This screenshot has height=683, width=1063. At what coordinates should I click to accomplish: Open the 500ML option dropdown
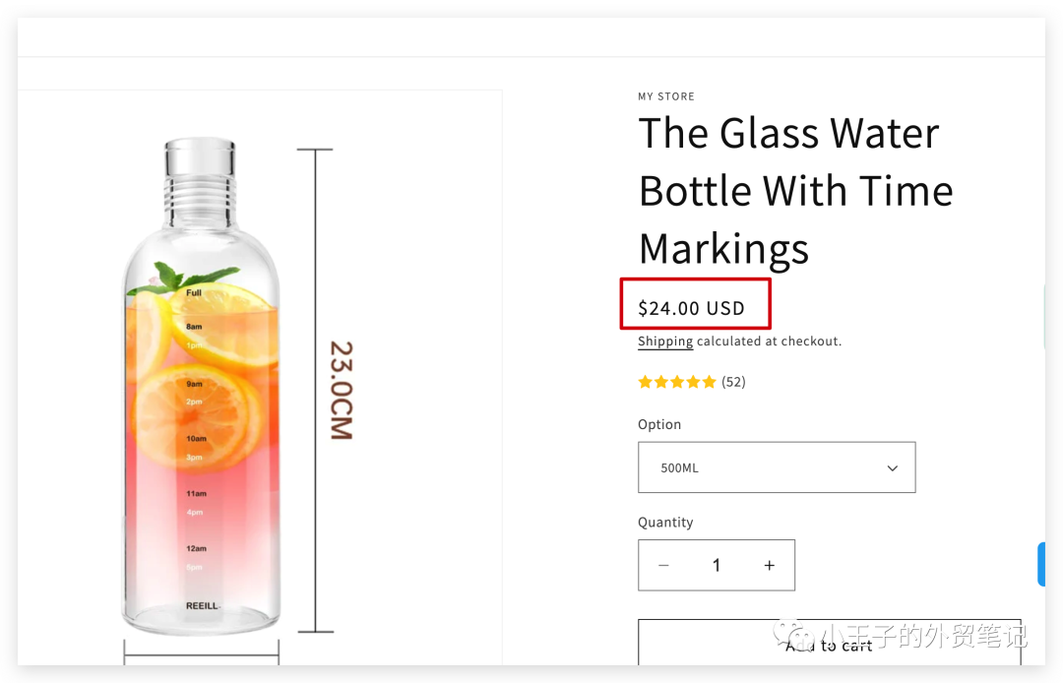[777, 467]
